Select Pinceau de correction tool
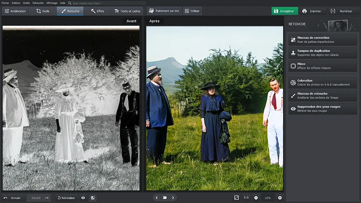The height and width of the screenshot is (203, 361). pos(323,39)
